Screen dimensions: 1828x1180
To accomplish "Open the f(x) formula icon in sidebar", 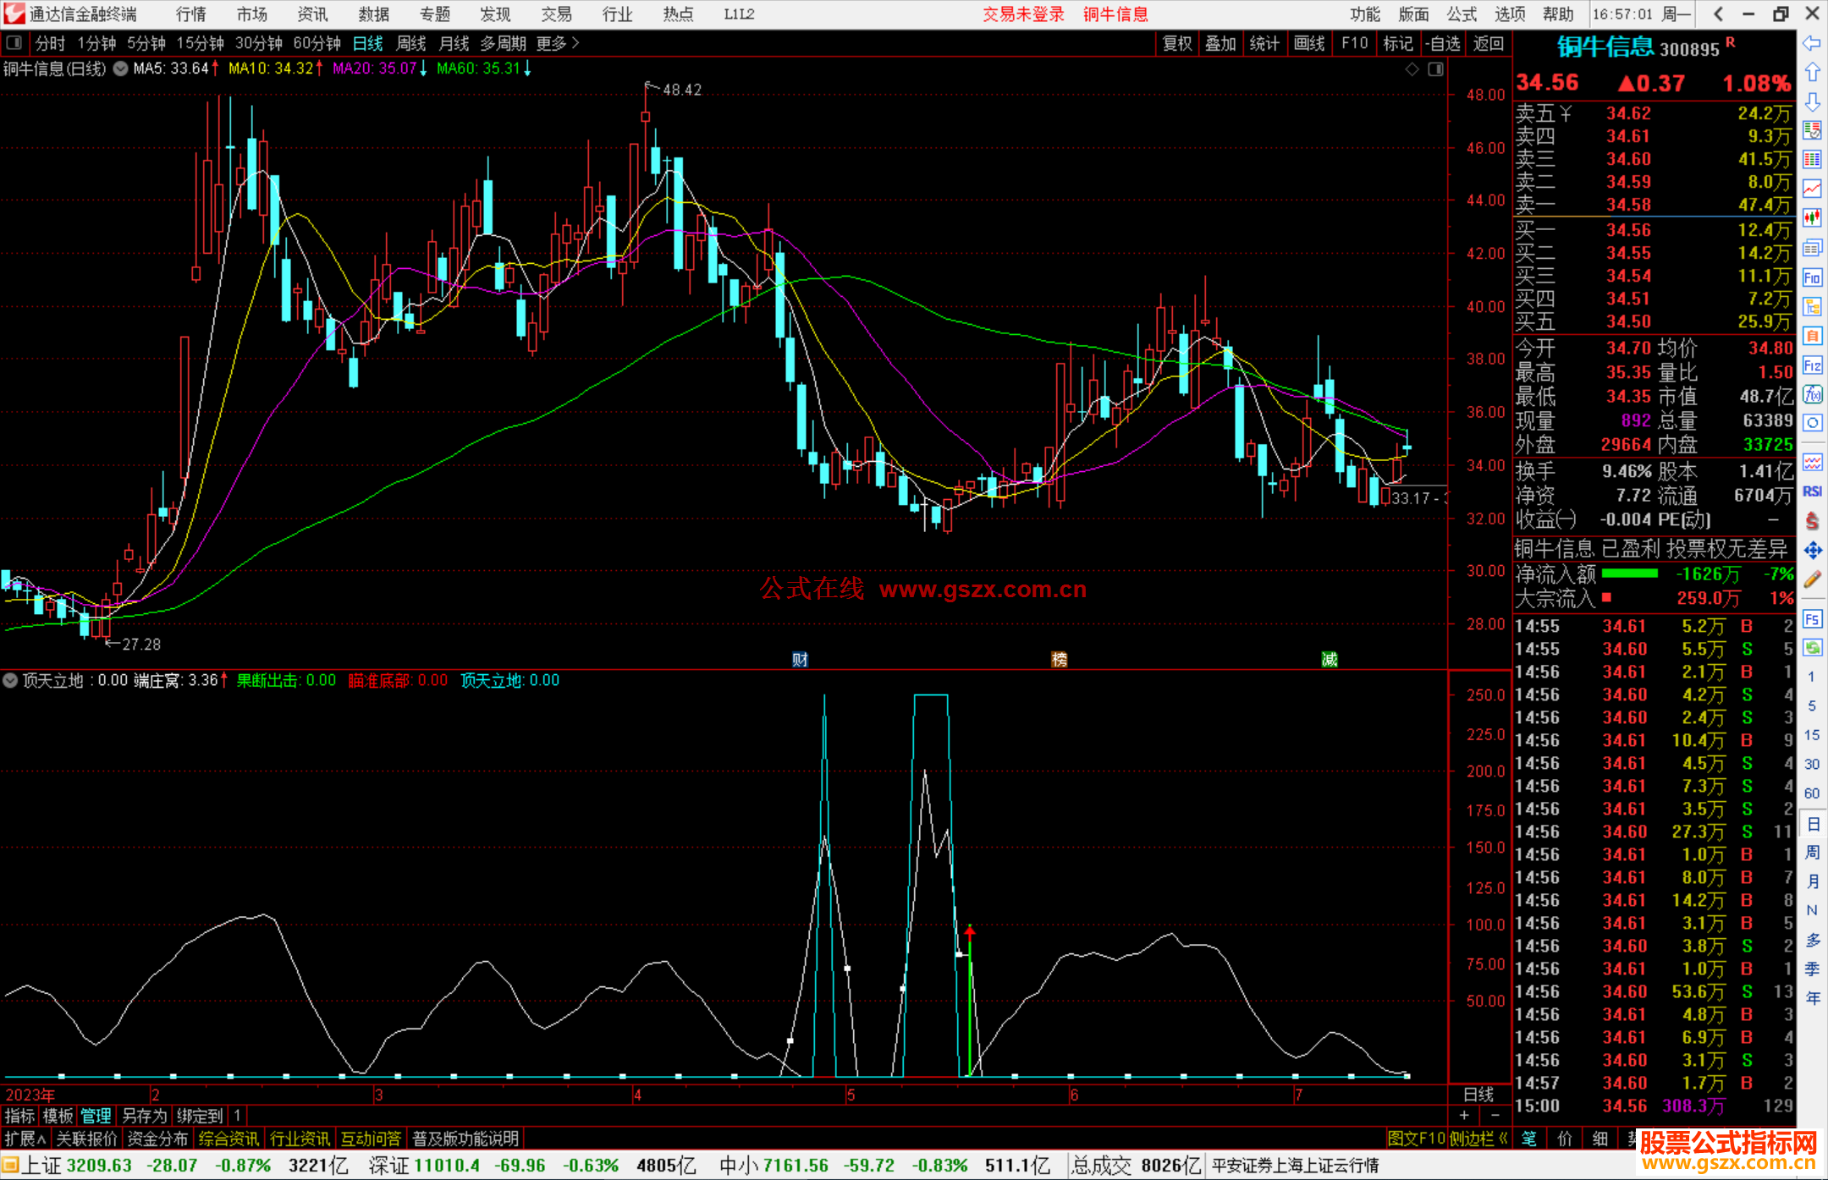I will coord(1812,394).
